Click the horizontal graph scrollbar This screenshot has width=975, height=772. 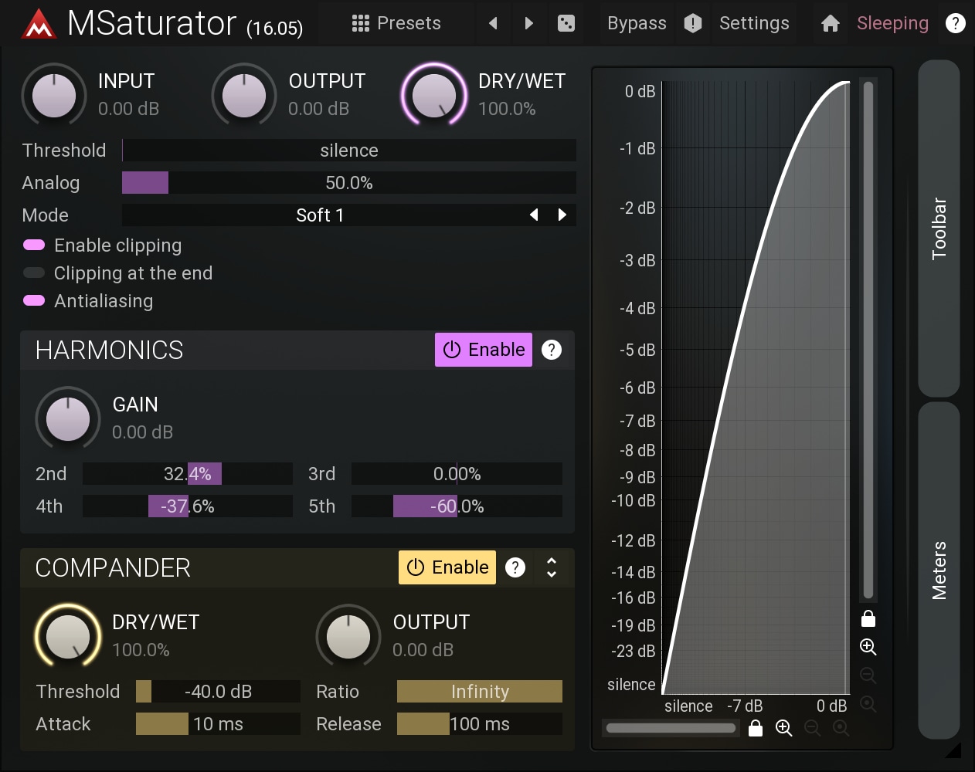click(x=671, y=728)
